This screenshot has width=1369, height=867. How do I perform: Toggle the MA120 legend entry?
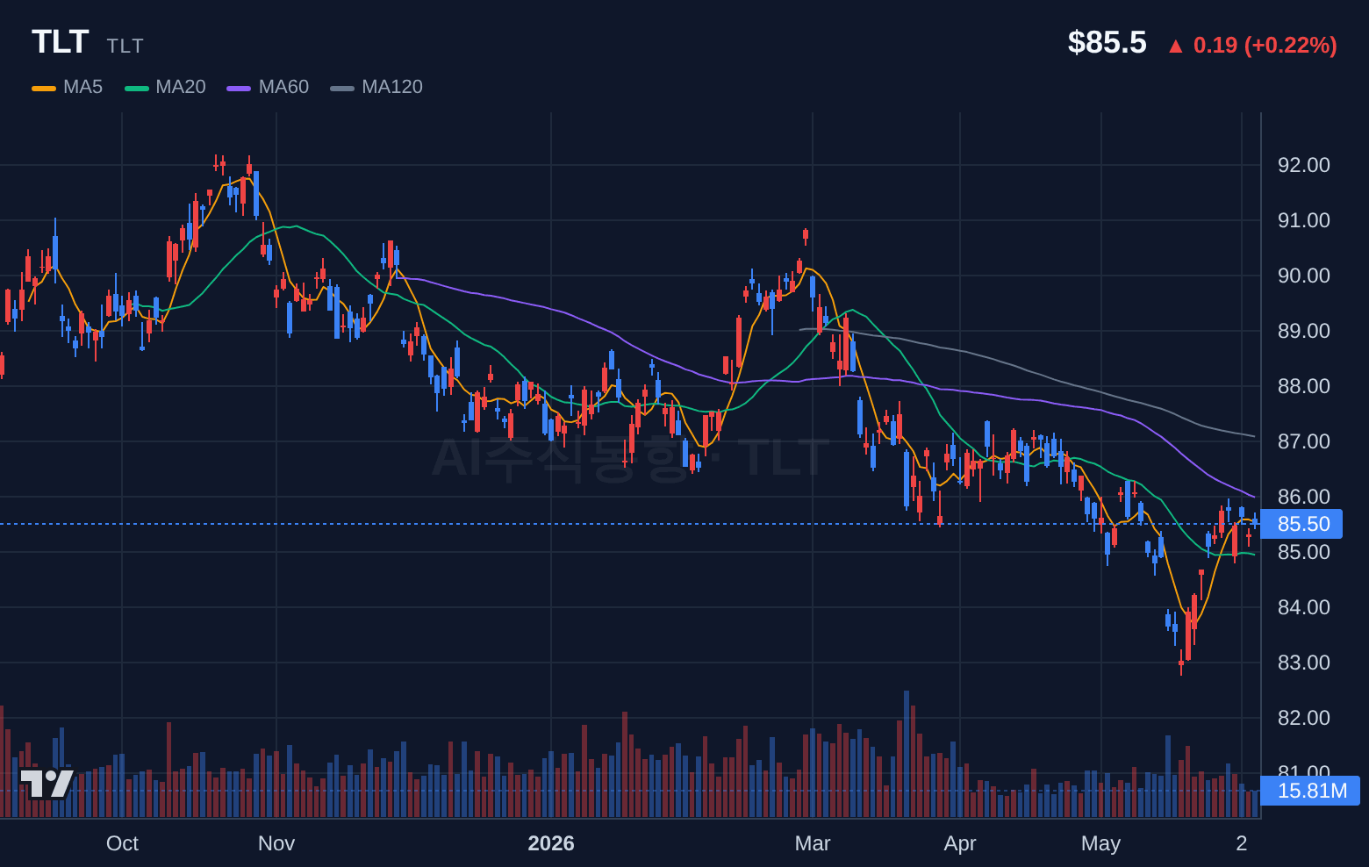376,87
